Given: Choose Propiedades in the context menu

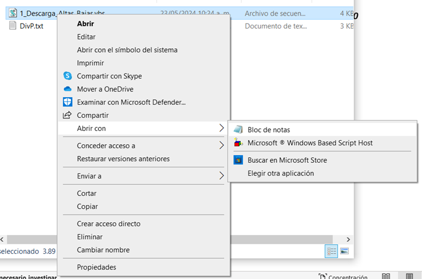Looking at the screenshot, I should tap(96, 267).
